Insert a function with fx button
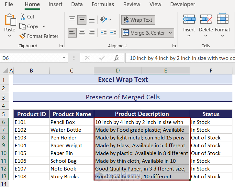This screenshot has height=187, width=235. point(117,58)
